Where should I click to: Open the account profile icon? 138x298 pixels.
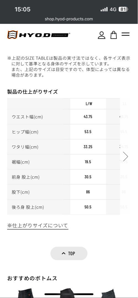102,35
